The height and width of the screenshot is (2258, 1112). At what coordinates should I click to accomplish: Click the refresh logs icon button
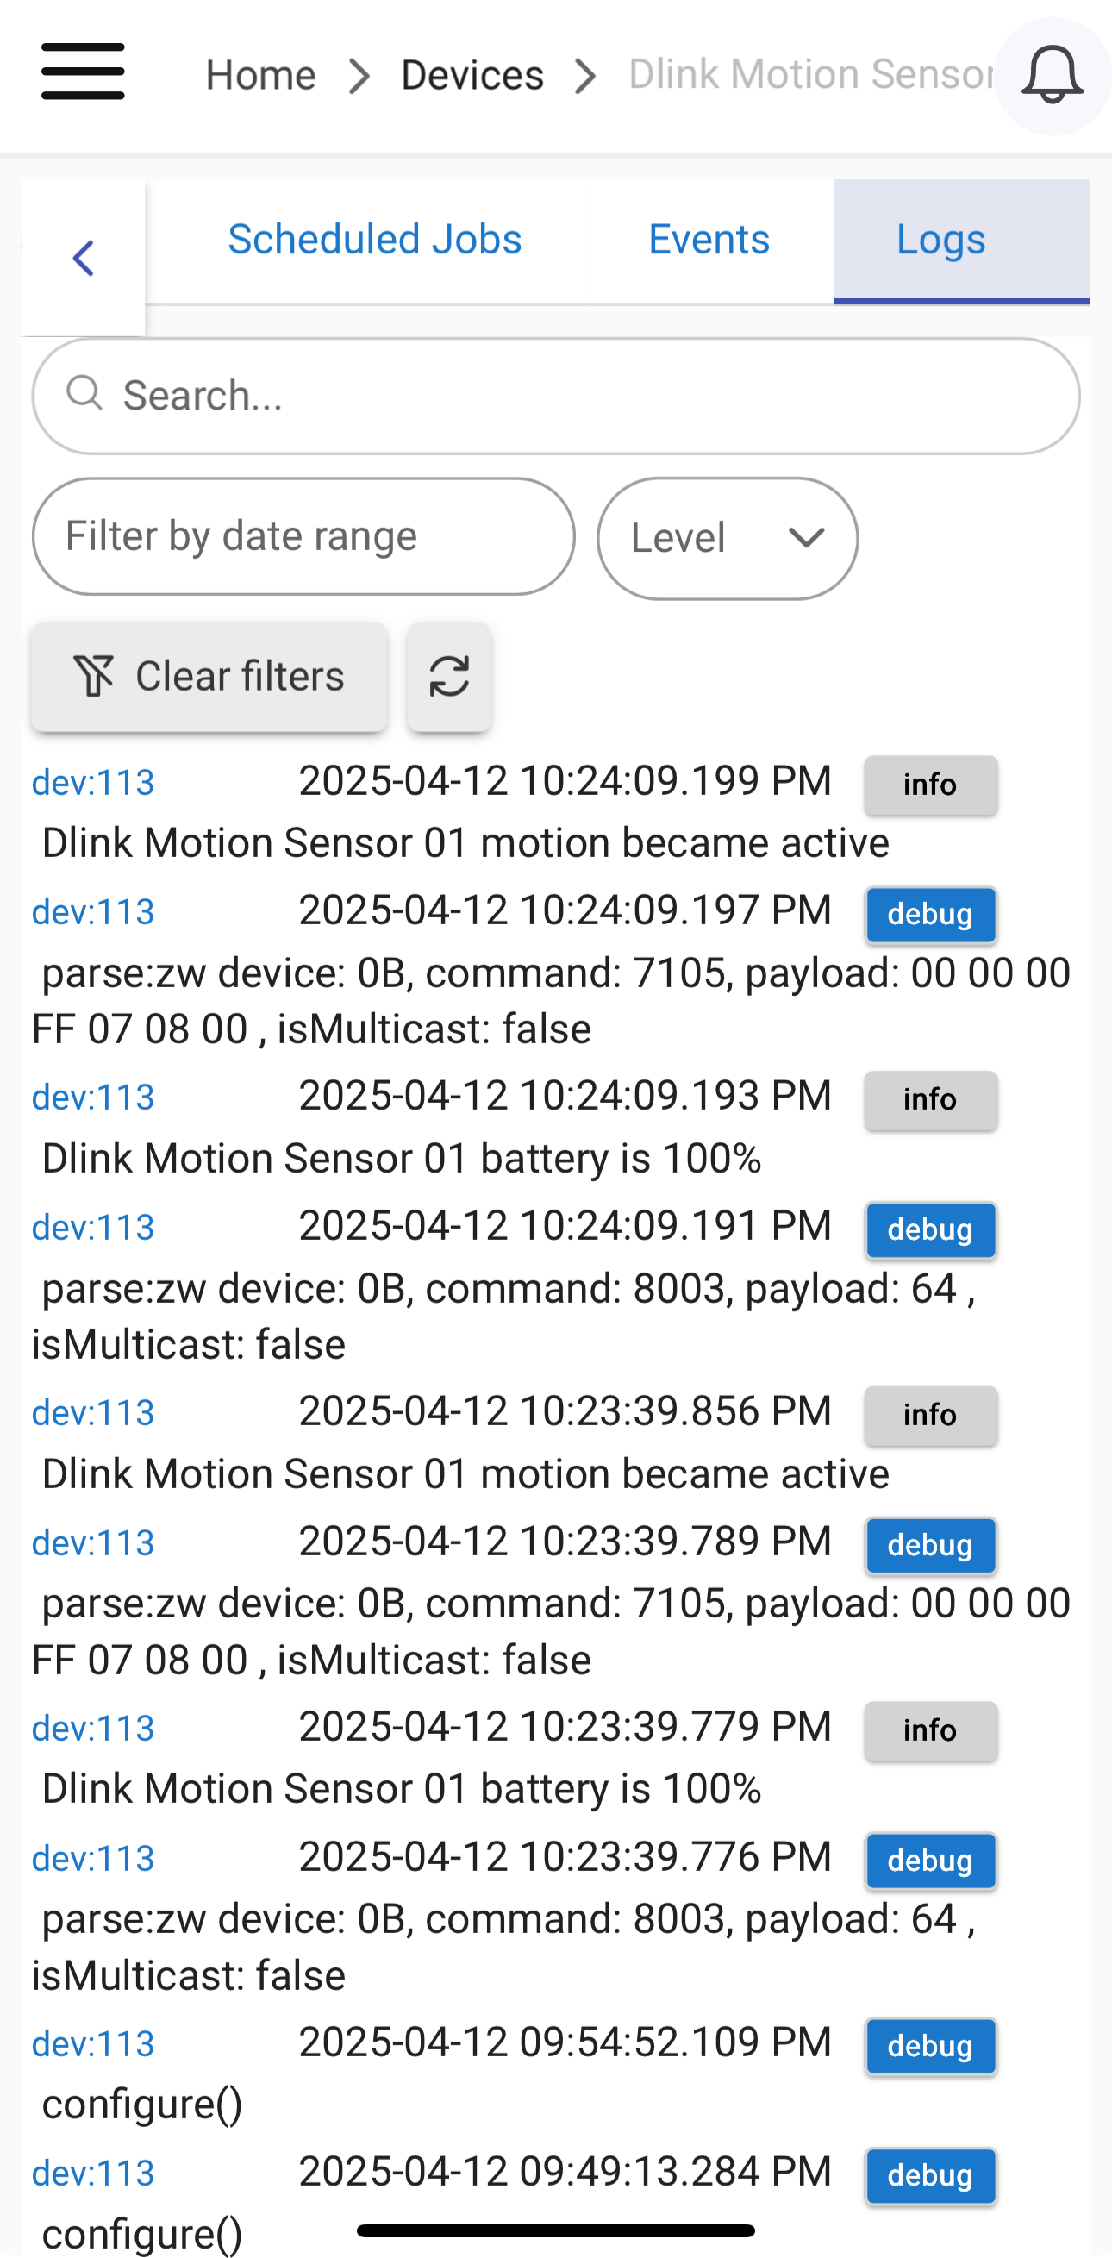[448, 677]
